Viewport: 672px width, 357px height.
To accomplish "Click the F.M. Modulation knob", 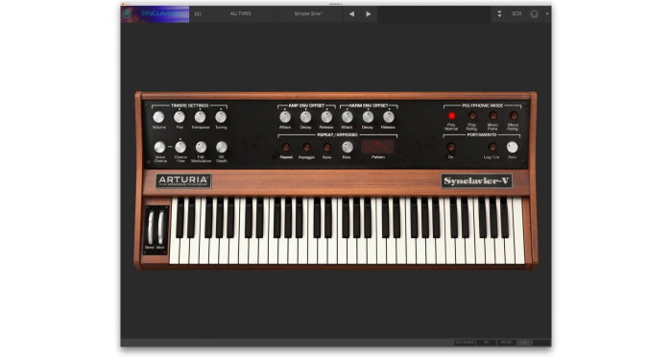I will point(201,147).
